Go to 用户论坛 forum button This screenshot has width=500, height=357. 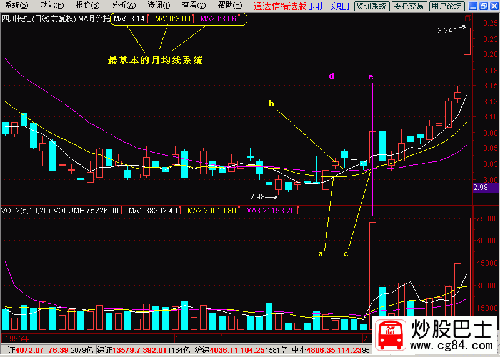point(447,6)
